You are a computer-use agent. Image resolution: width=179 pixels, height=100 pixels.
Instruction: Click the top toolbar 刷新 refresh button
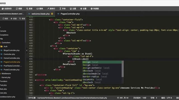[19, 9]
